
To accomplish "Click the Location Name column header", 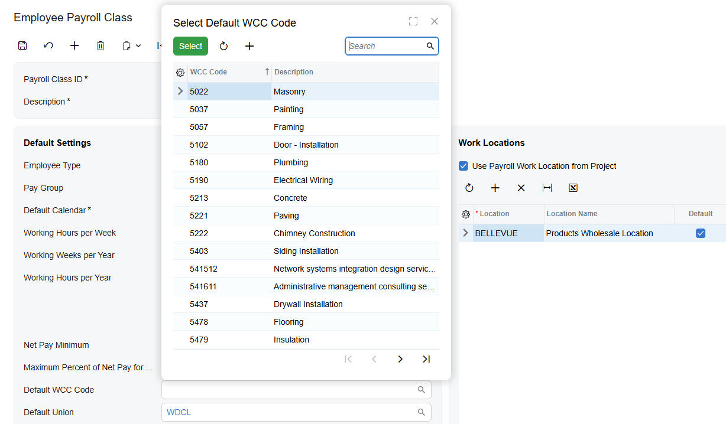I will (609, 214).
